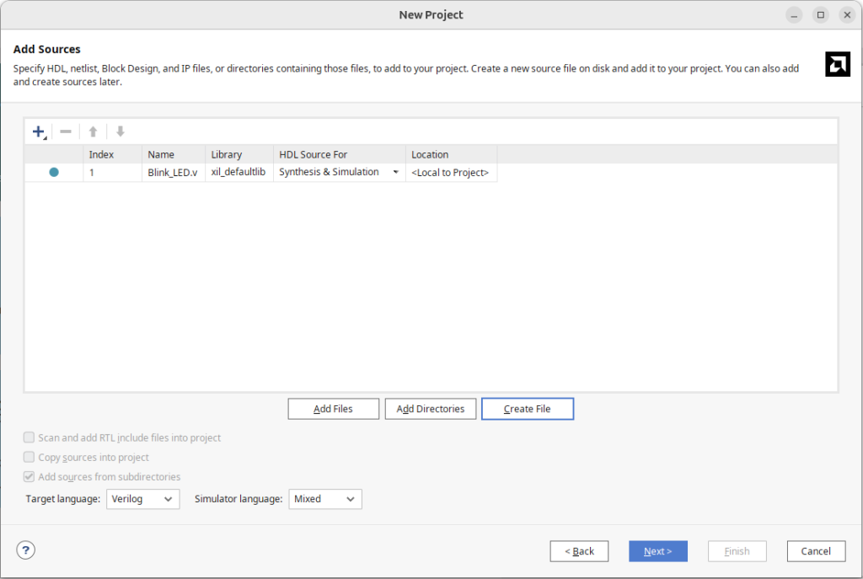Click the plus Add sources icon
The width and height of the screenshot is (863, 579).
39,131
